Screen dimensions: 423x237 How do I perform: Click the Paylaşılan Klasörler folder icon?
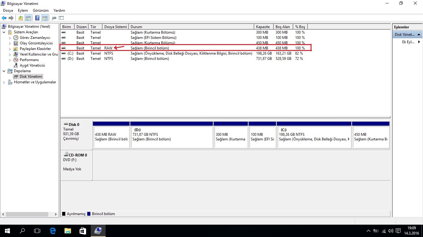point(16,49)
